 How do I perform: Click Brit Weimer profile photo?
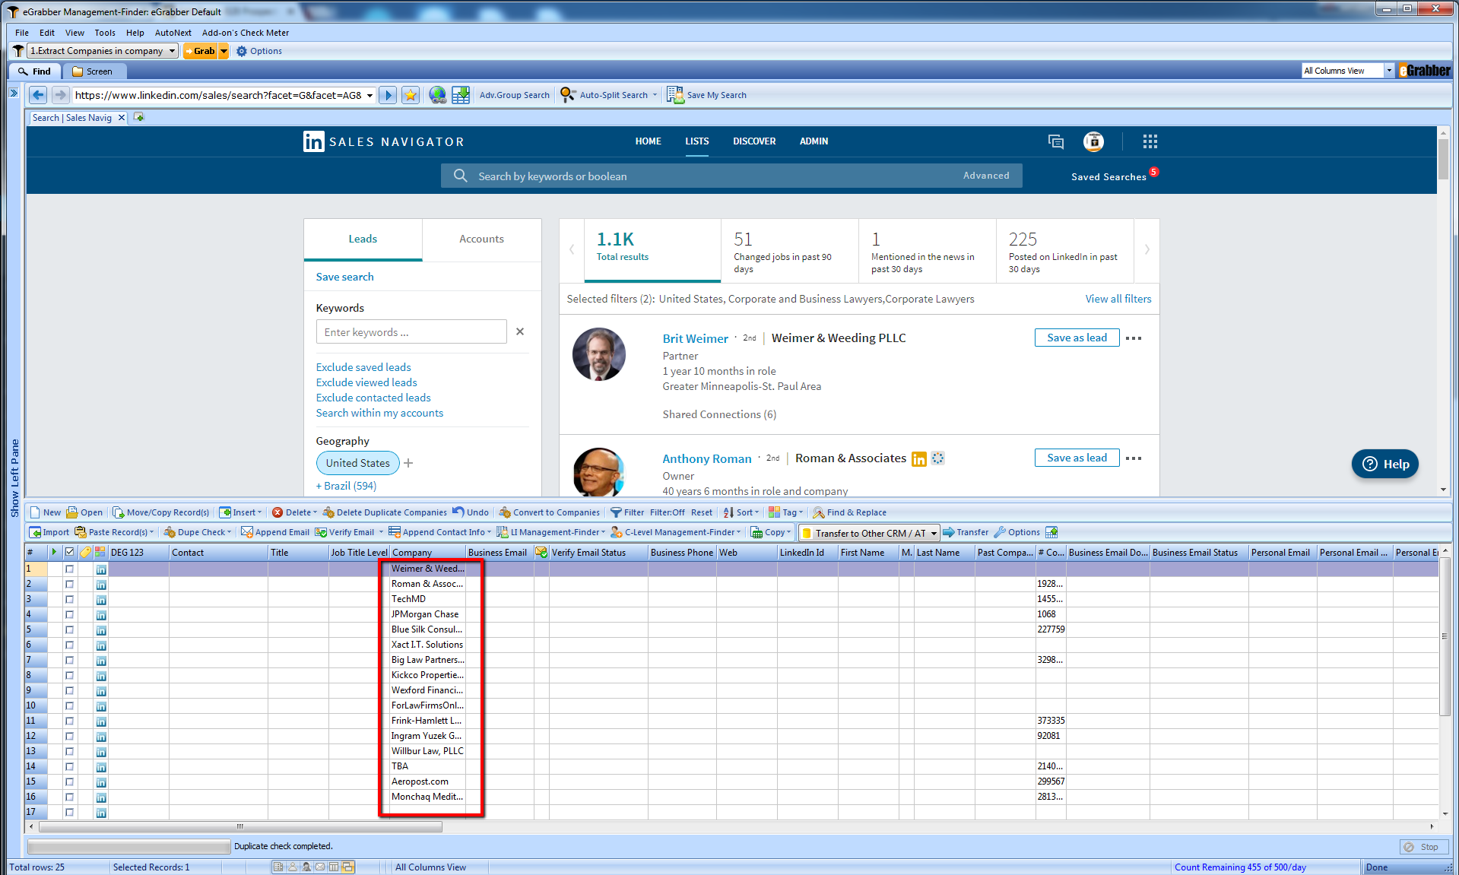pos(599,354)
